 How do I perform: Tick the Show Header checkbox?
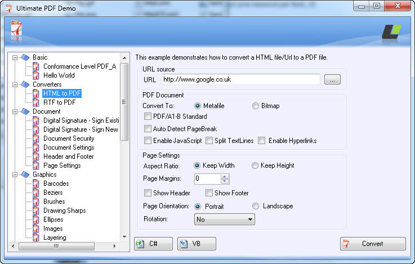[x=148, y=193]
